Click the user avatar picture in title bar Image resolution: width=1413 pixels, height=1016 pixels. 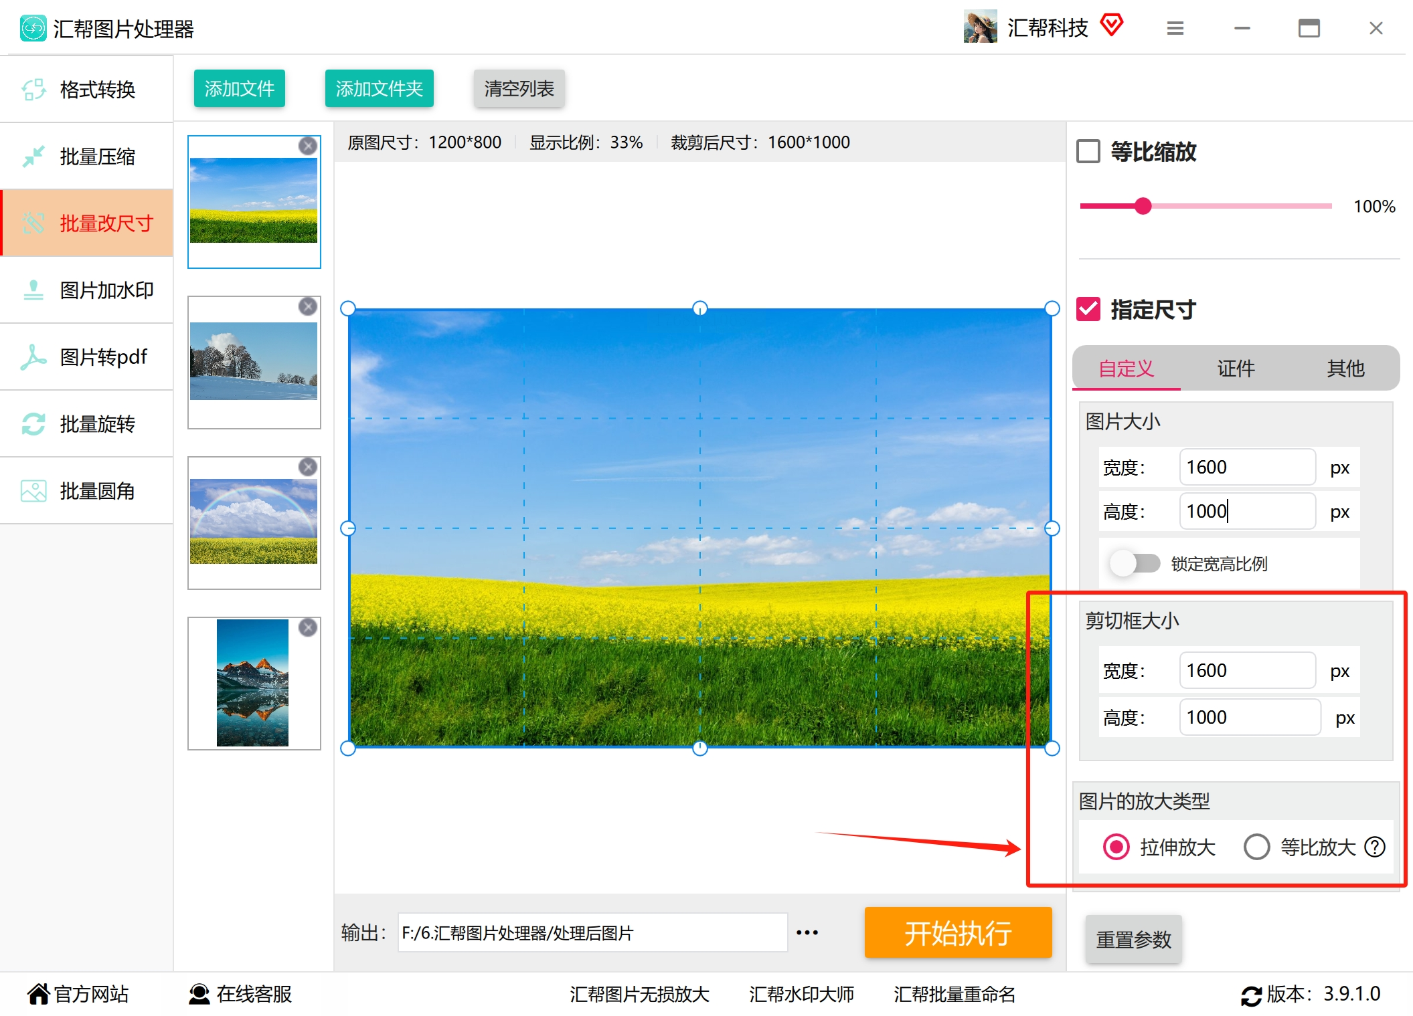coord(980,27)
